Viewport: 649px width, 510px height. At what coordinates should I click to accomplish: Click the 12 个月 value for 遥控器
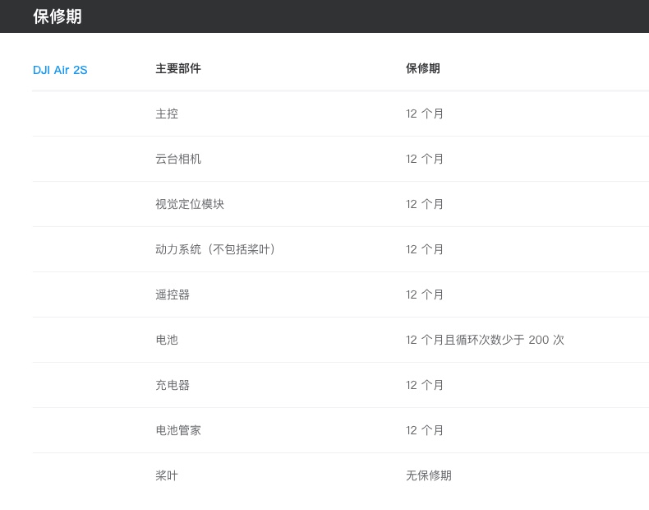point(424,294)
